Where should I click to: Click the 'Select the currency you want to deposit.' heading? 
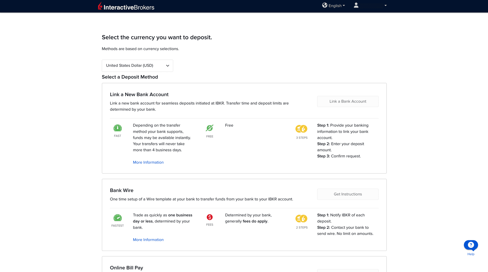[x=157, y=37]
